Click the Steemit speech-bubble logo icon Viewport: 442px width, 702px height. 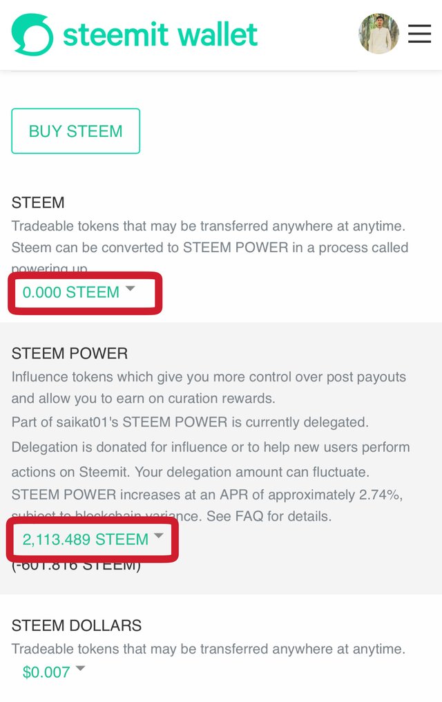pos(32,35)
